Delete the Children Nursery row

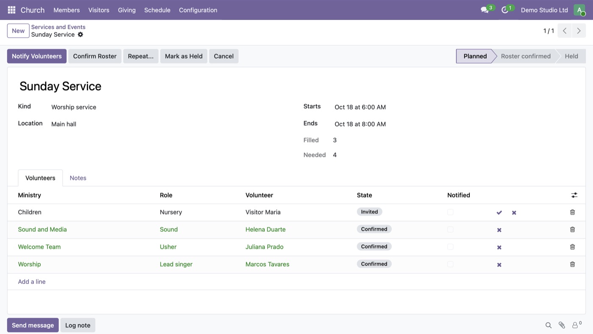click(x=572, y=212)
